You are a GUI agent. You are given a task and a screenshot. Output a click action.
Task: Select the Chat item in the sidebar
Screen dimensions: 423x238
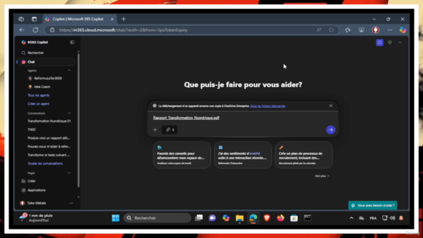[46, 61]
